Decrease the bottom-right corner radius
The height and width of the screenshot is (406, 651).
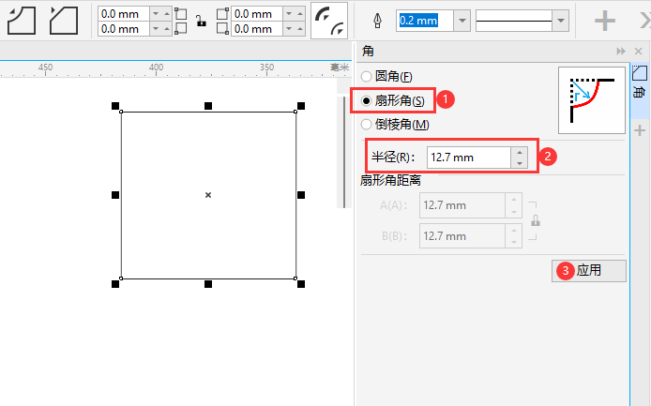[x=289, y=29]
